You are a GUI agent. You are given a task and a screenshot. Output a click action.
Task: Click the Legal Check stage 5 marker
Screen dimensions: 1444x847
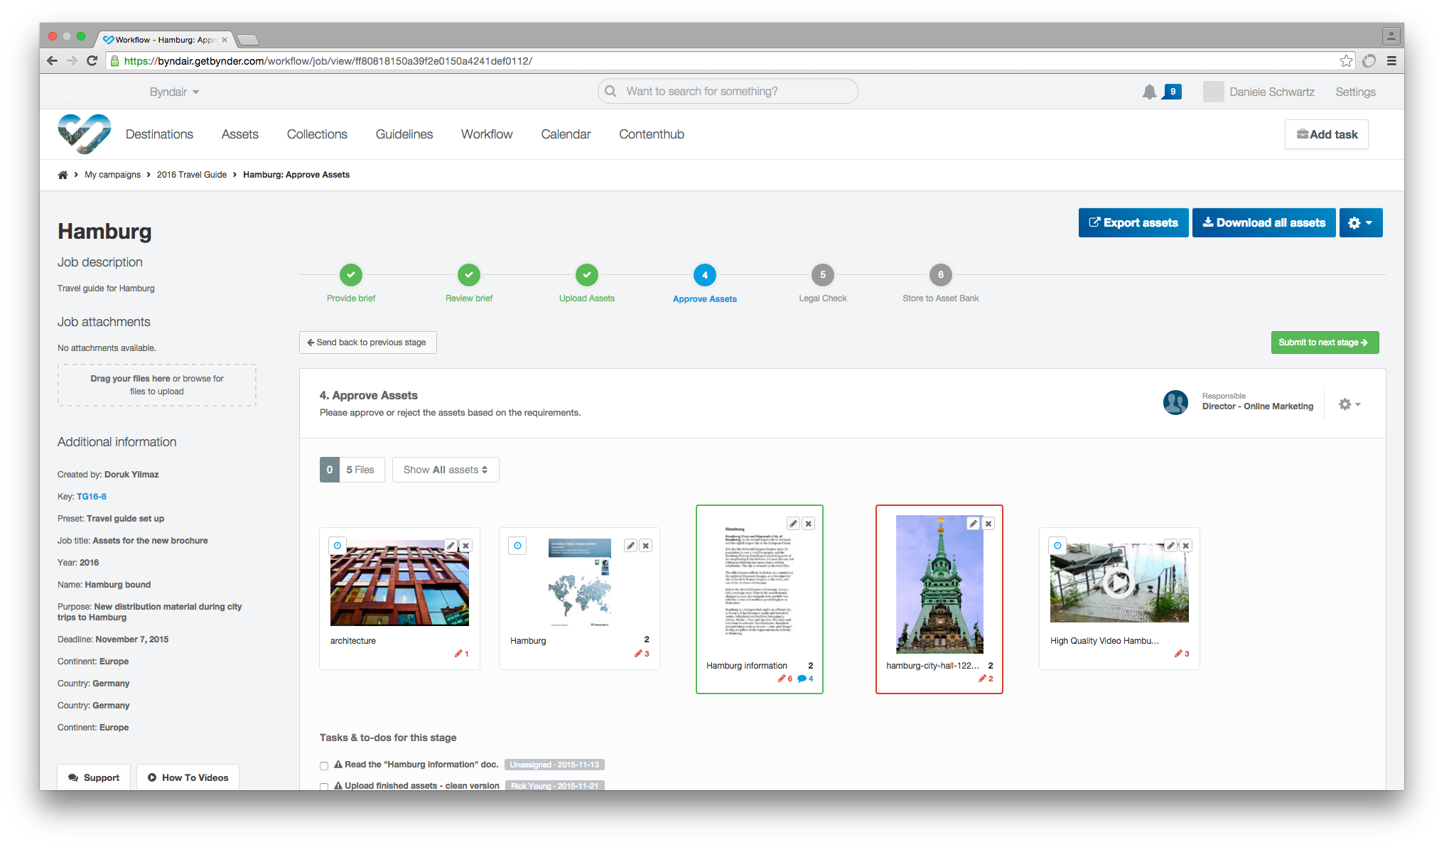pos(822,275)
